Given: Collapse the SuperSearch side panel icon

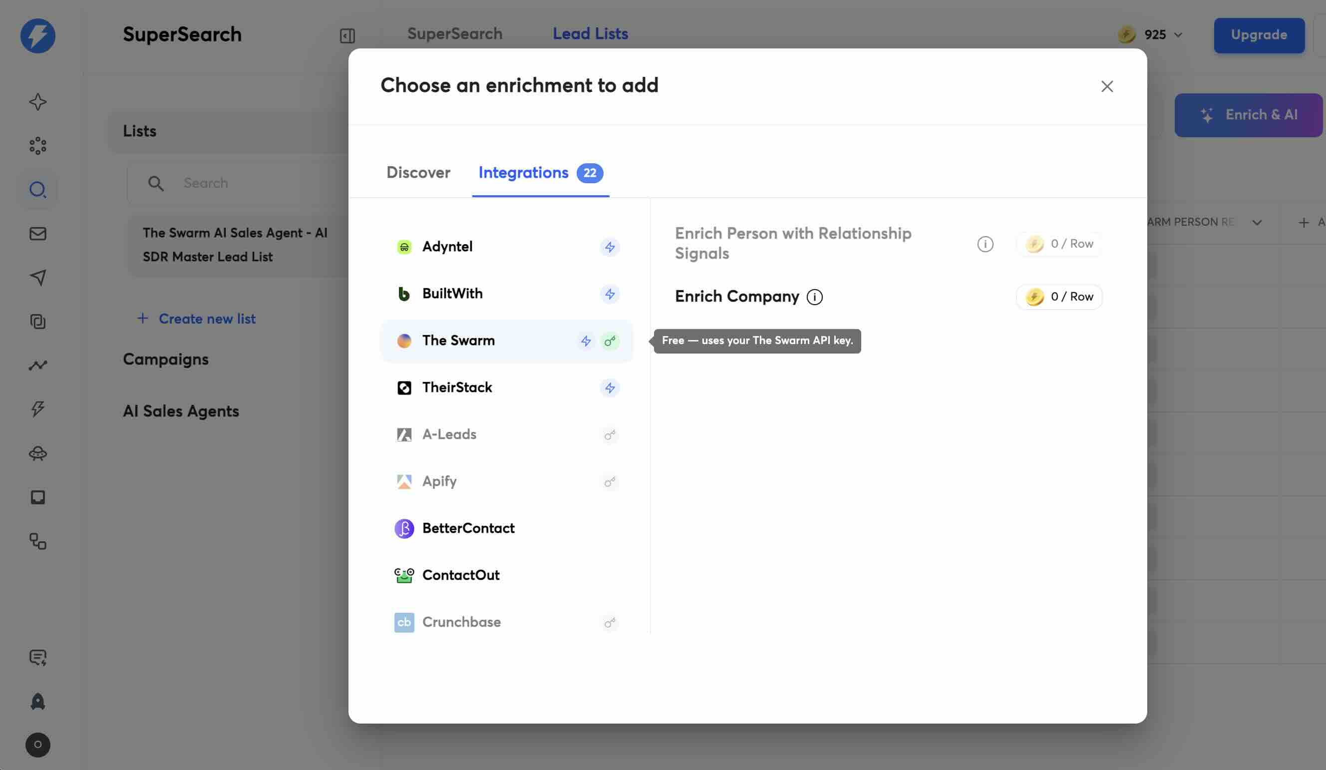Looking at the screenshot, I should (x=347, y=35).
